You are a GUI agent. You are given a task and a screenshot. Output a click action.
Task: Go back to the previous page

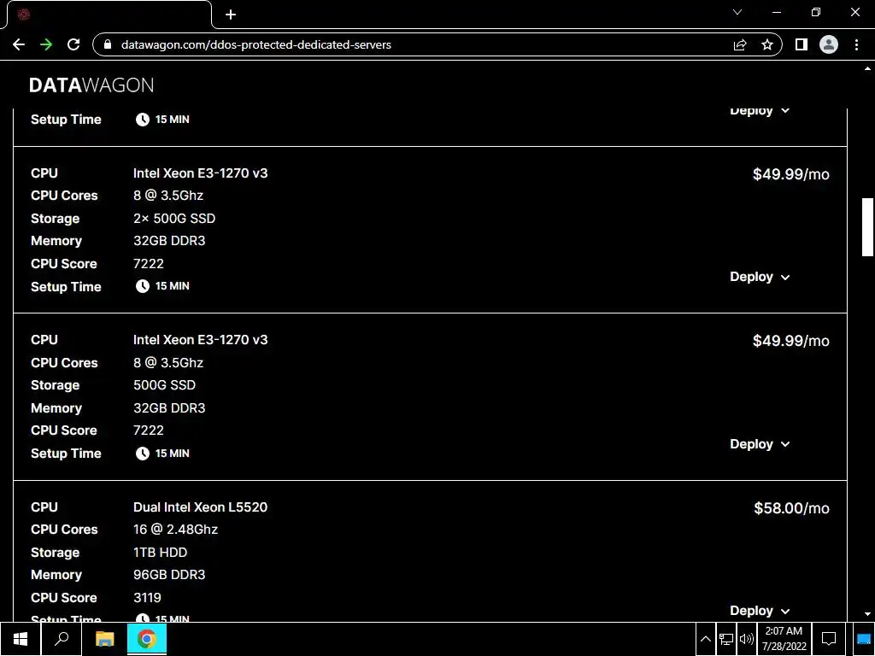(19, 44)
